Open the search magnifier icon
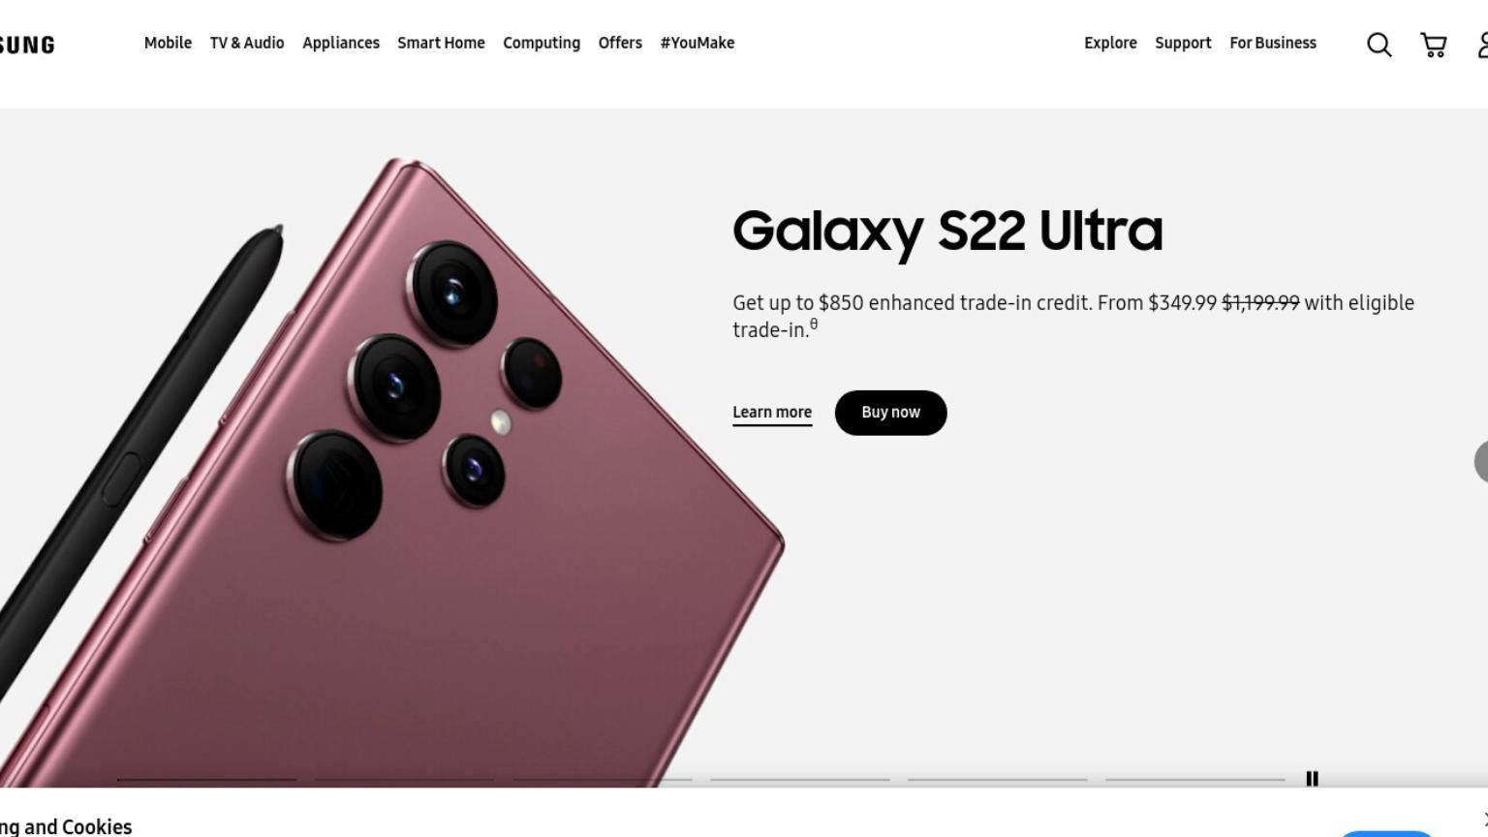This screenshot has width=1488, height=837. [x=1379, y=45]
